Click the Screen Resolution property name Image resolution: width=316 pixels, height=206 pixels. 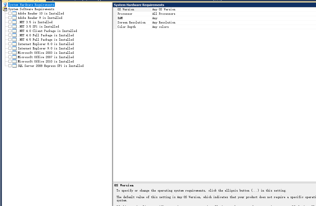pyautogui.click(x=131, y=23)
